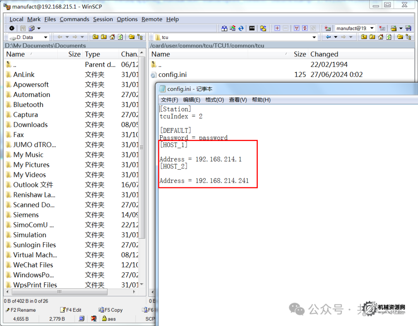Open WinSCP preferences gear icon
The width and height of the screenshot is (418, 326).
point(11,28)
